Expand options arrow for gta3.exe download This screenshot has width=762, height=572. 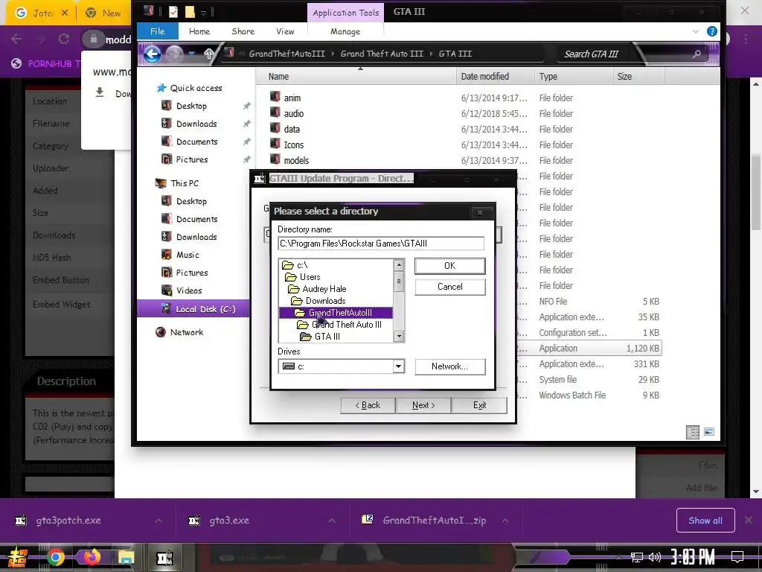click(331, 521)
